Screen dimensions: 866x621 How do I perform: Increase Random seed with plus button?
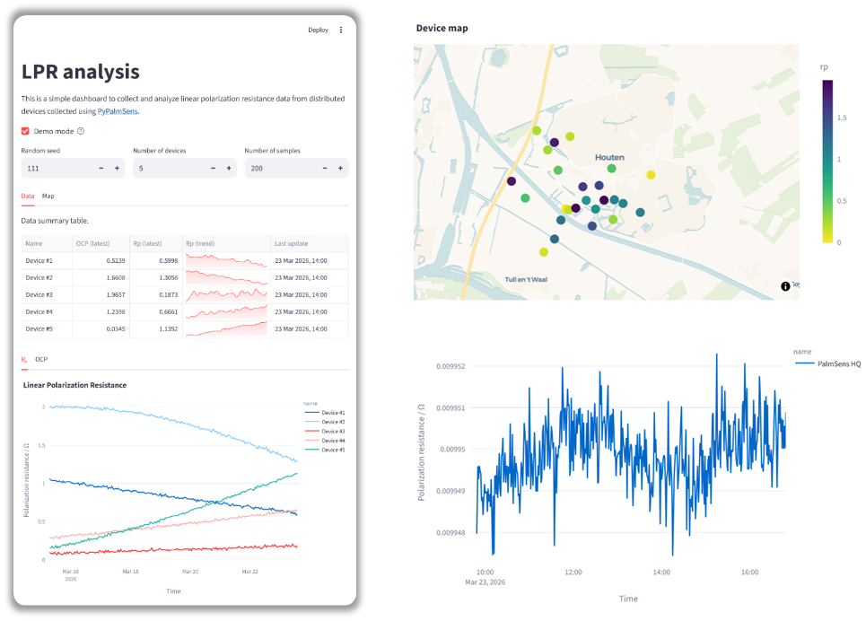pyautogui.click(x=117, y=168)
